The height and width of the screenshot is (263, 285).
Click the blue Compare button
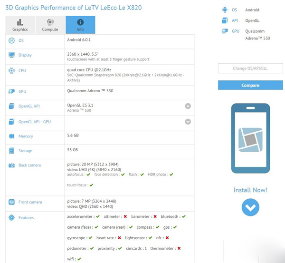pos(250,85)
